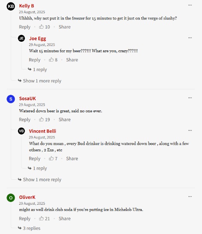Viewport: 202px width, 234px height.
Task: Reply to Kelly B's freezer comment
Action: 25,27
